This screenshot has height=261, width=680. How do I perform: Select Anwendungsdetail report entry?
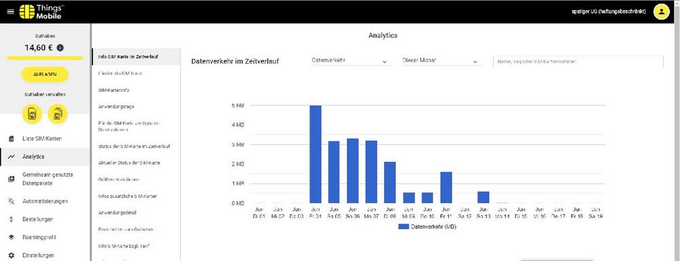pyautogui.click(x=118, y=213)
